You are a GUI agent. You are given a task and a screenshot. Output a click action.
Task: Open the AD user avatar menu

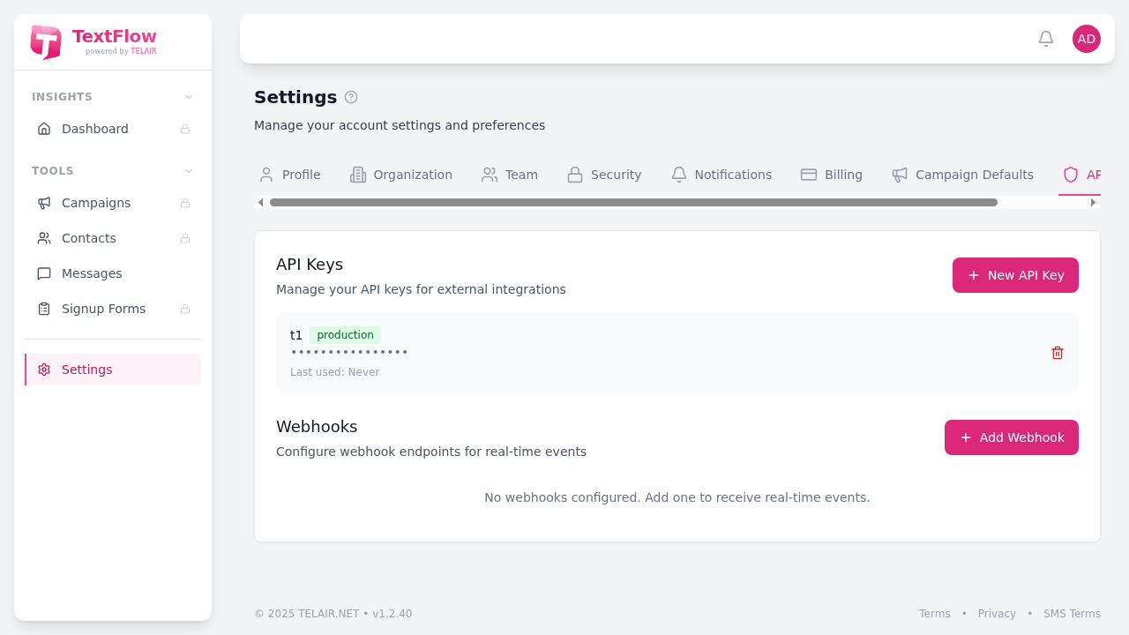(1087, 39)
